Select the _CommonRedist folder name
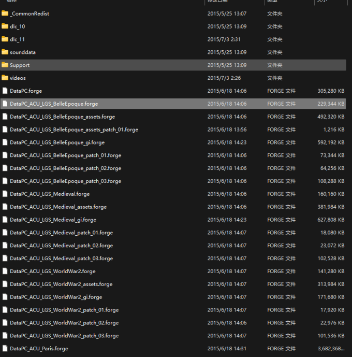The height and width of the screenshot is (357, 352). pos(30,13)
